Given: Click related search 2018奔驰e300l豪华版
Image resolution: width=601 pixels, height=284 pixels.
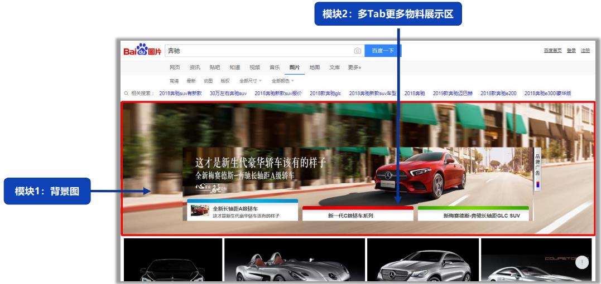Looking at the screenshot, I should click(x=548, y=93).
